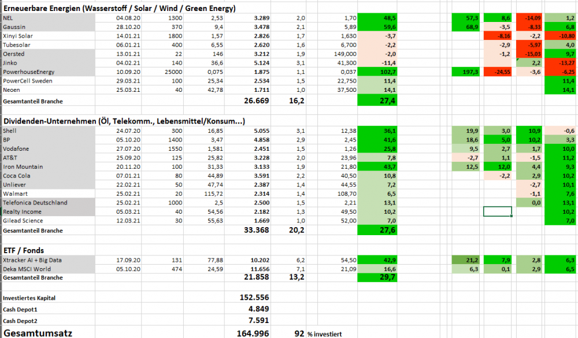Select the 26.669 renewable sector total
This screenshot has width=578, height=338.
click(x=256, y=101)
